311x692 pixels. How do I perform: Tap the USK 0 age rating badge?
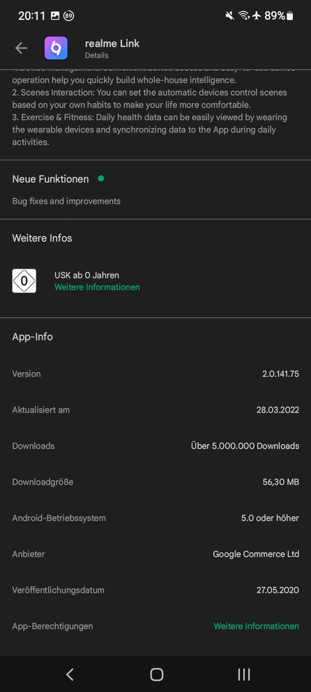click(24, 281)
